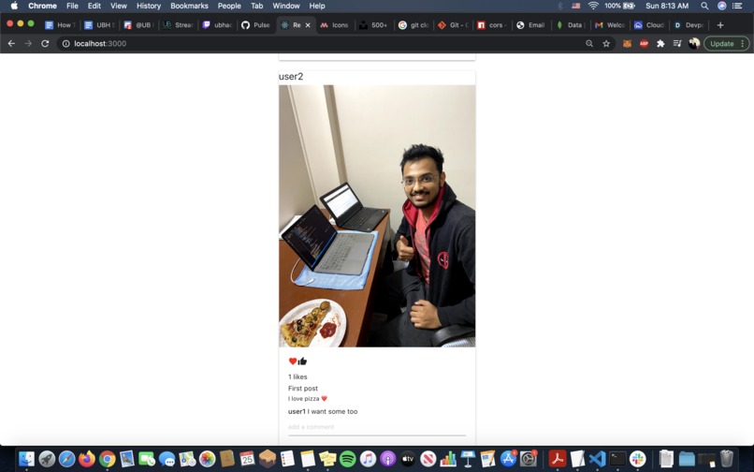Click the zoom magnifier icon in address bar
The width and height of the screenshot is (754, 472).
click(589, 43)
